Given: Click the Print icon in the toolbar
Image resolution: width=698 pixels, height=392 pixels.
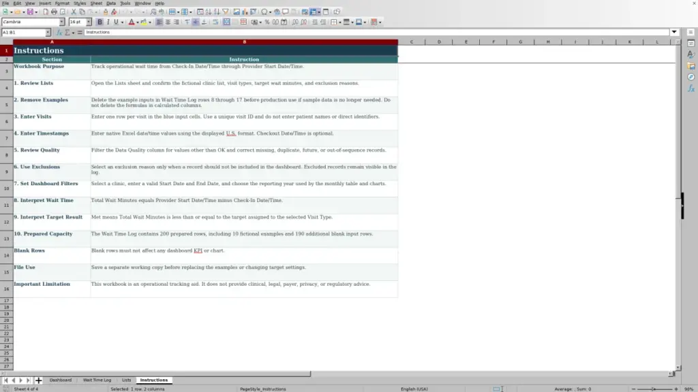Looking at the screenshot, I should click(x=54, y=12).
